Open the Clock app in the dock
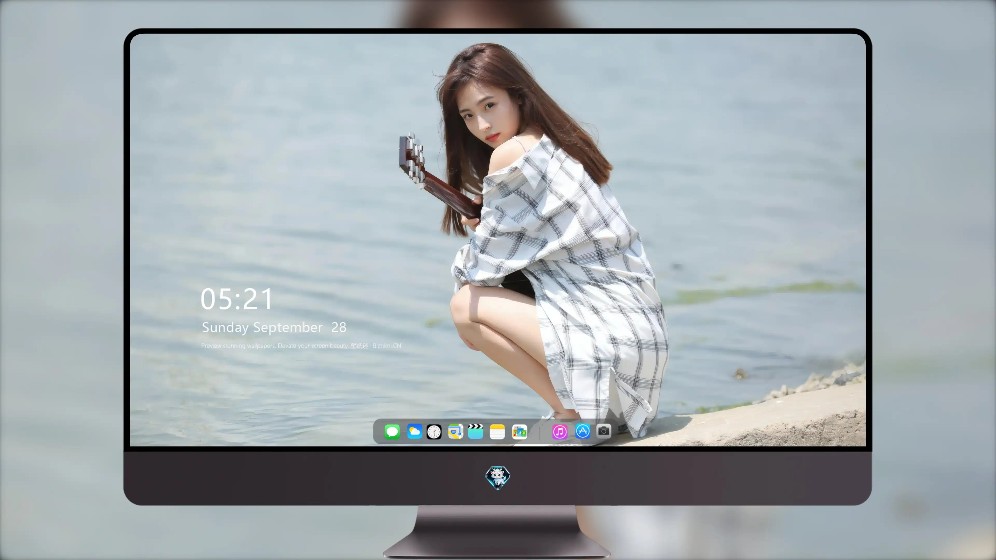Viewport: 996px width, 560px height. pyautogui.click(x=434, y=432)
